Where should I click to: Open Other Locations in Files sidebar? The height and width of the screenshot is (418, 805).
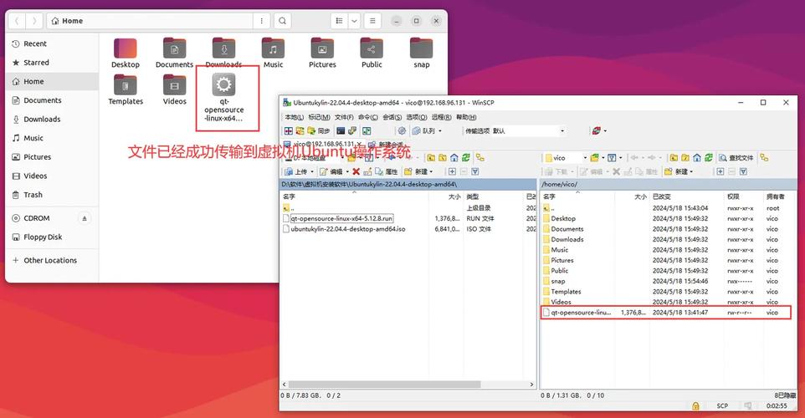coord(50,261)
